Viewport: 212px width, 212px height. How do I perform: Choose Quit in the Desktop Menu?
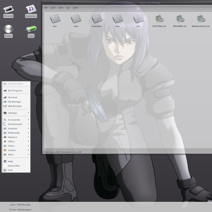16,170
